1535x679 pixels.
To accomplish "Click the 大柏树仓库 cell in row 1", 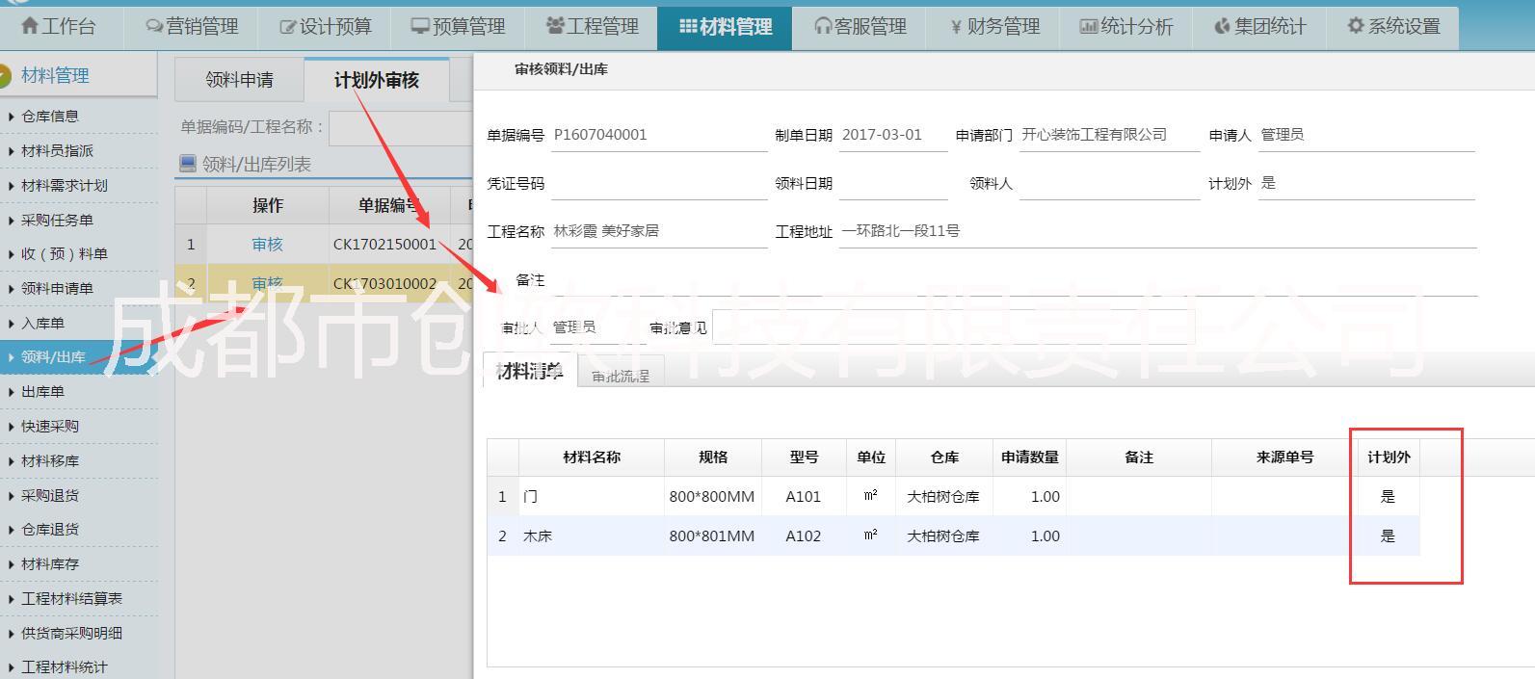I will click(943, 497).
